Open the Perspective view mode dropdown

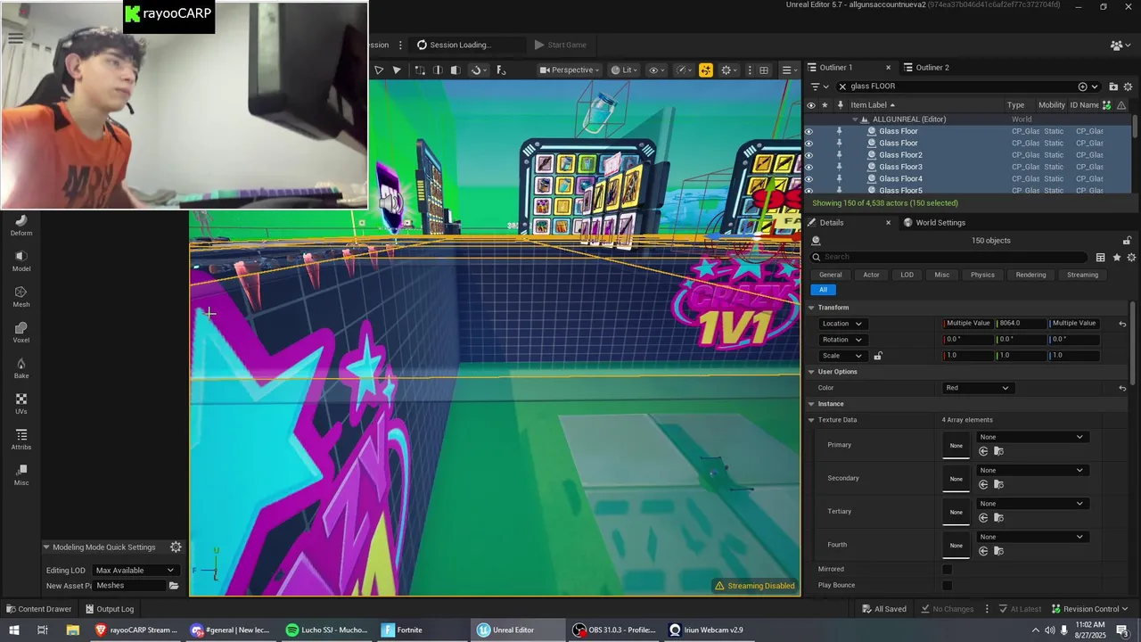point(570,70)
